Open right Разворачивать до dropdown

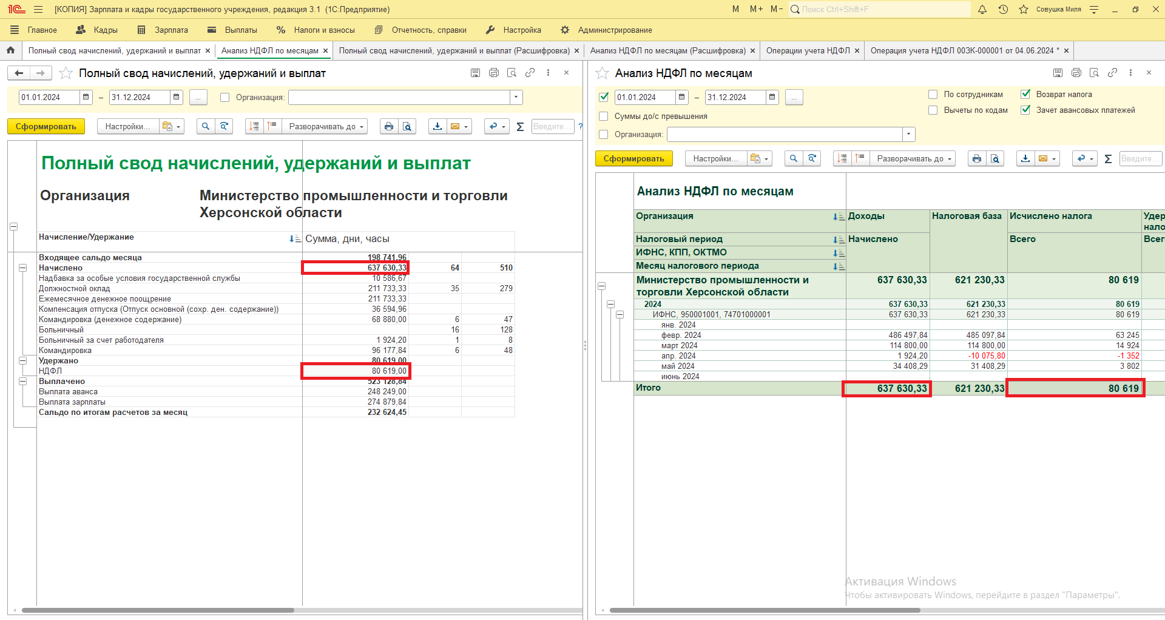point(913,158)
